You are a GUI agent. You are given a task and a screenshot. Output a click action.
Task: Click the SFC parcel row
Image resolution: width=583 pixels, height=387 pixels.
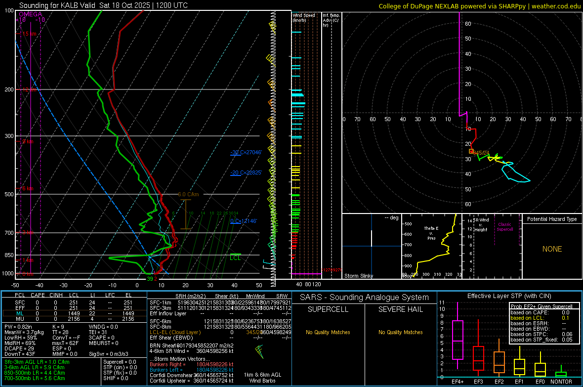75,302
